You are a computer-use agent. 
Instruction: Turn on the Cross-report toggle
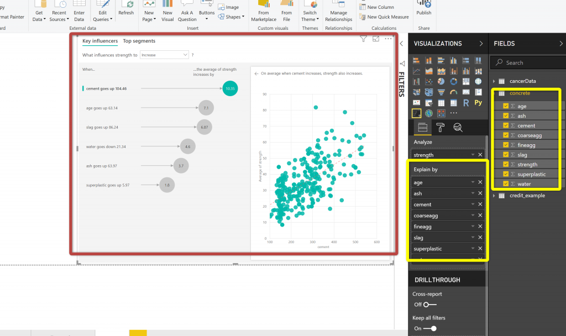point(429,305)
